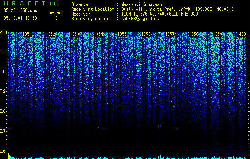Click the 1358 time marker

[194, 34]
